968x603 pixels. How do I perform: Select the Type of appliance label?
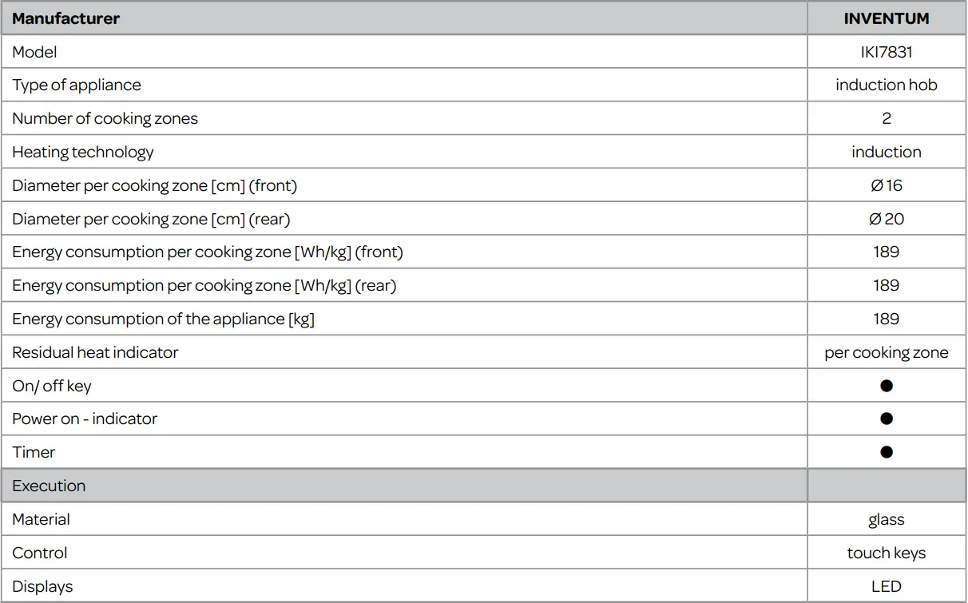point(76,85)
